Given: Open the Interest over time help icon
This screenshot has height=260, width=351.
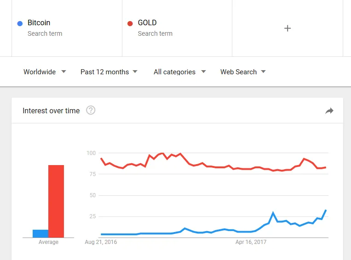Looking at the screenshot, I should click(91, 110).
